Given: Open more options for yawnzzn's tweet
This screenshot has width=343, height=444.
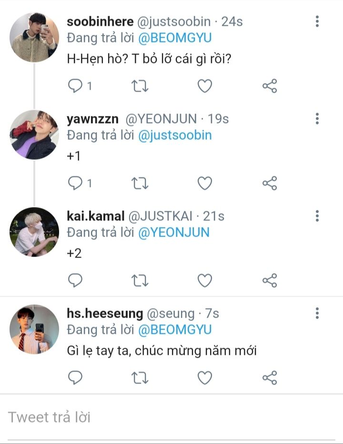Looking at the screenshot, I should 317,119.
